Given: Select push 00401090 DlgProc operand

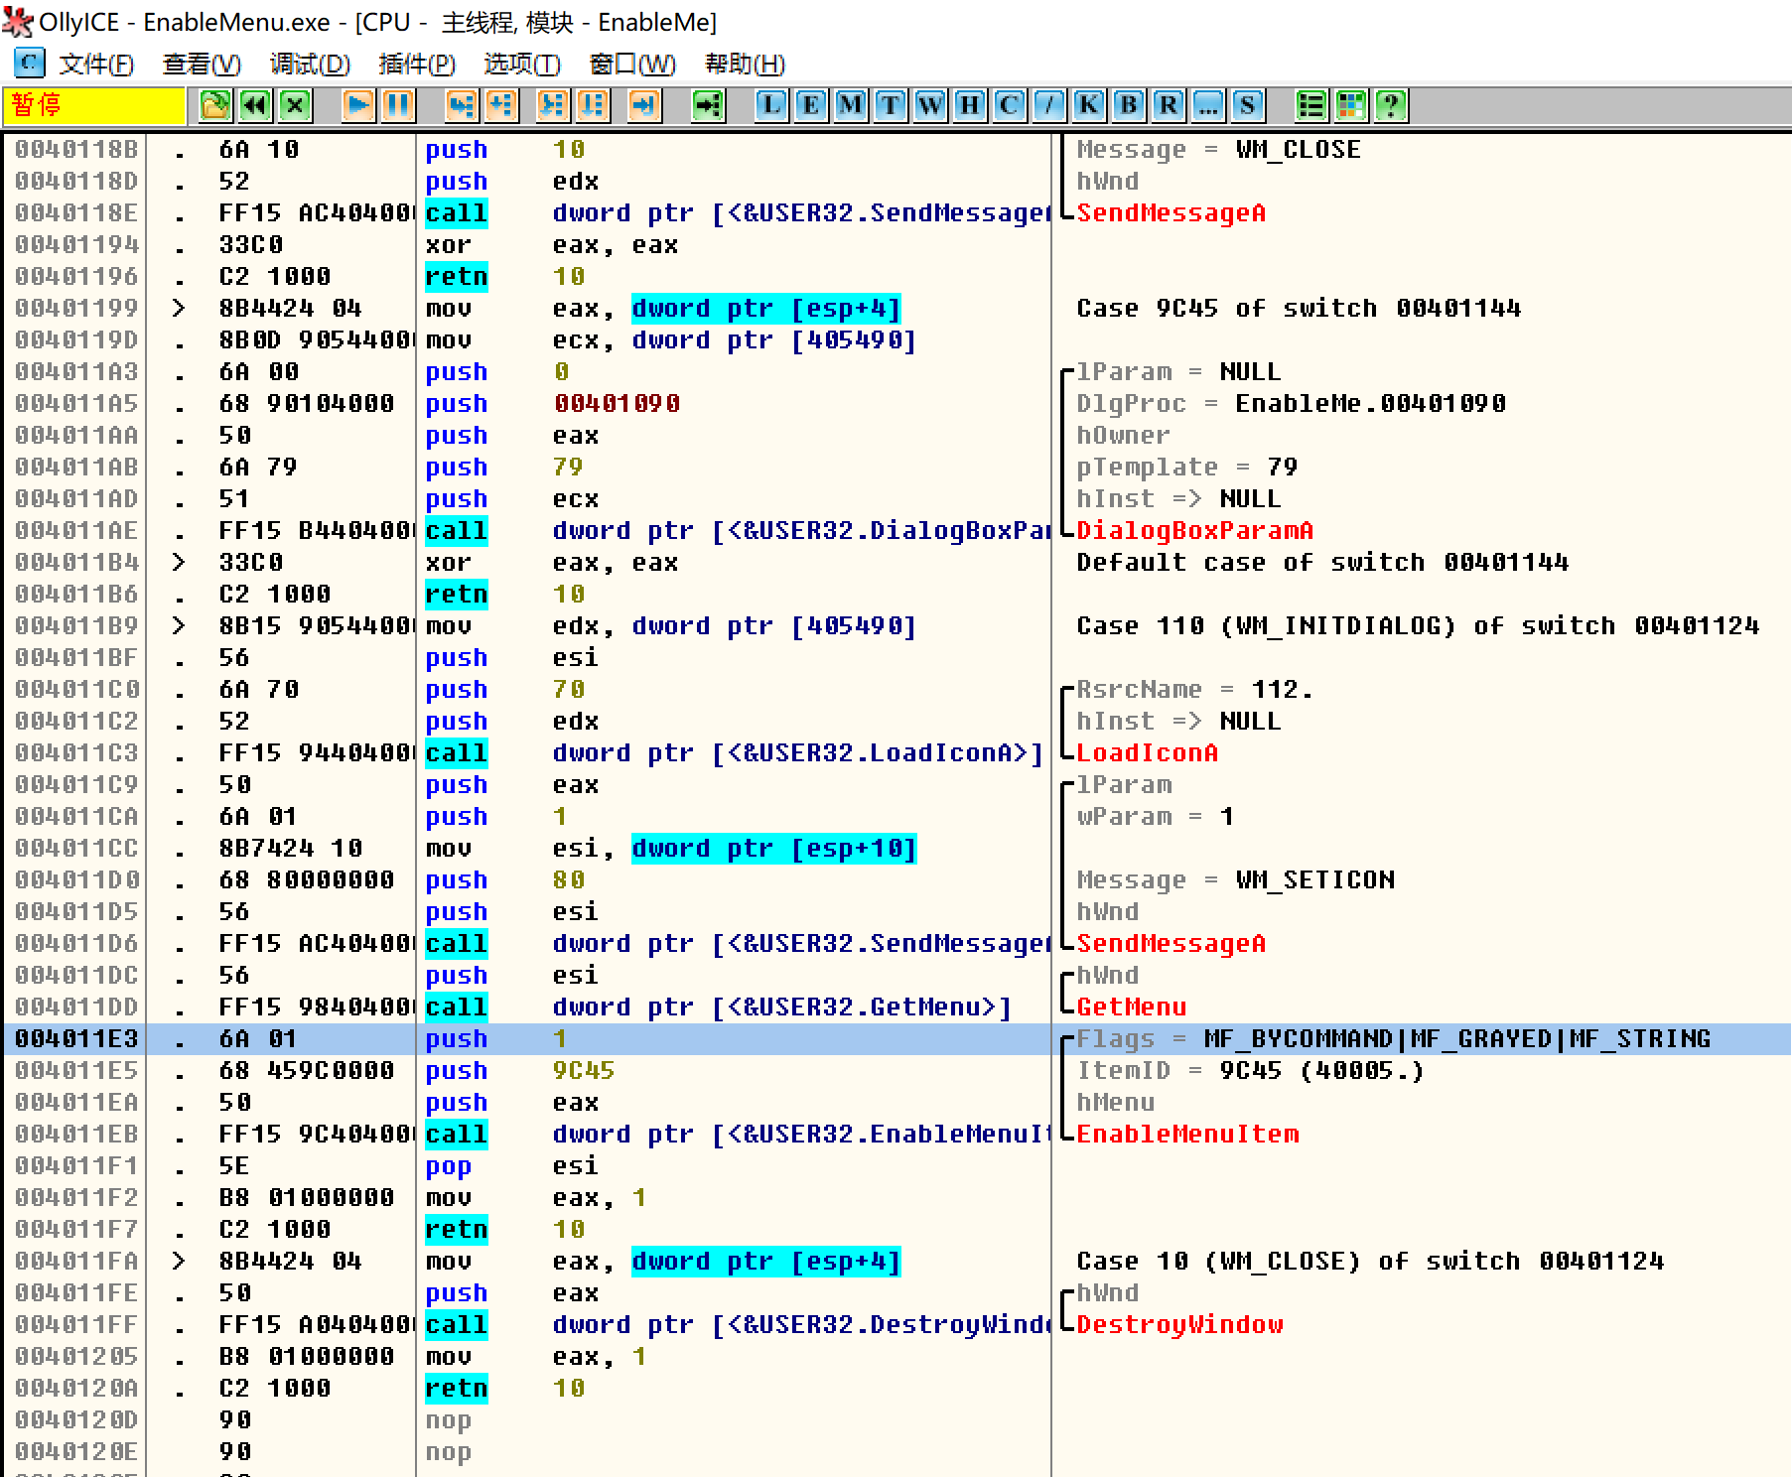Looking at the screenshot, I should pos(617,404).
